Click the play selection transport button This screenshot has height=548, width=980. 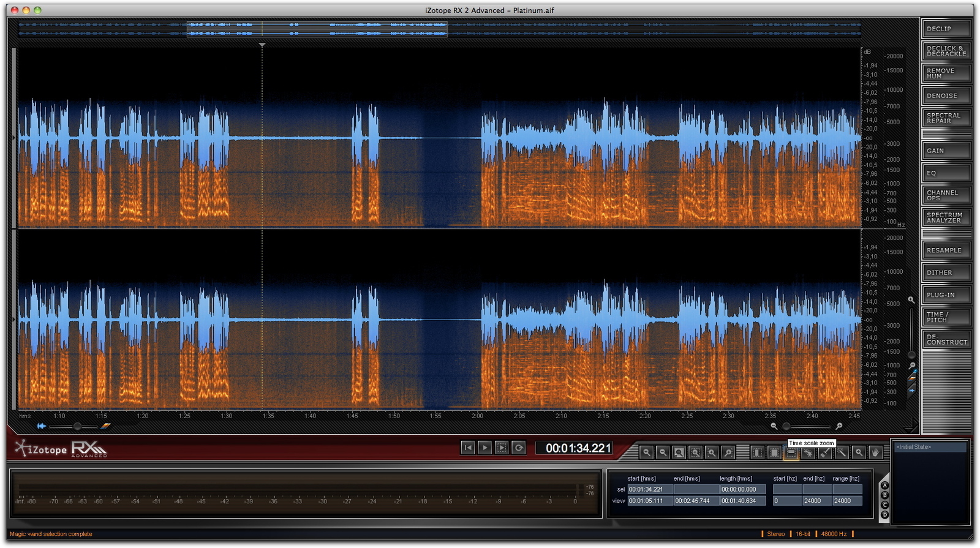502,448
